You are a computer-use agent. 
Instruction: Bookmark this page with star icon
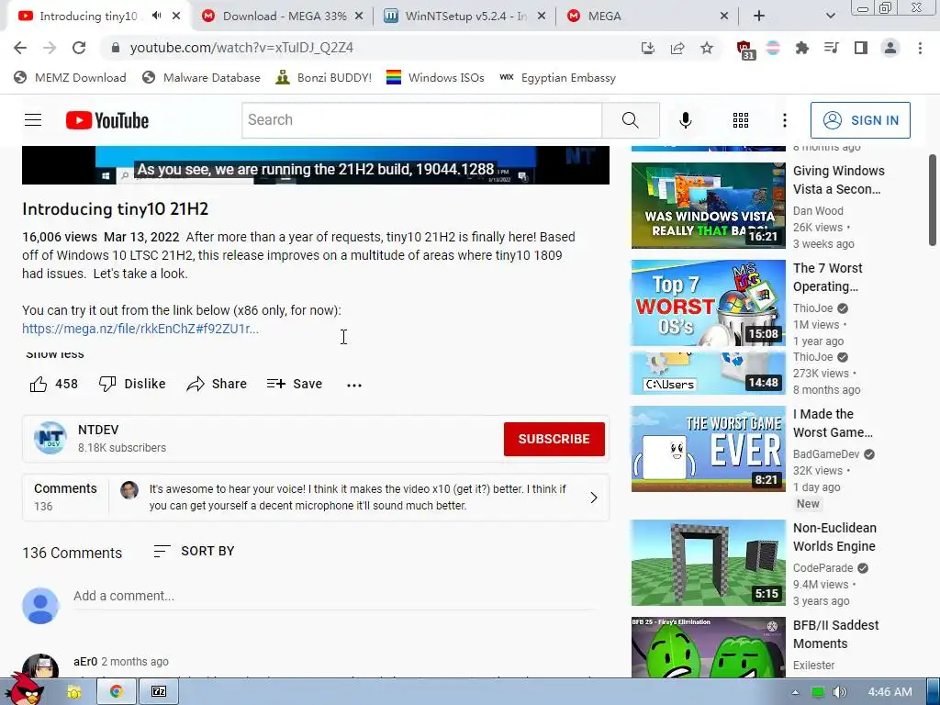pyautogui.click(x=707, y=48)
